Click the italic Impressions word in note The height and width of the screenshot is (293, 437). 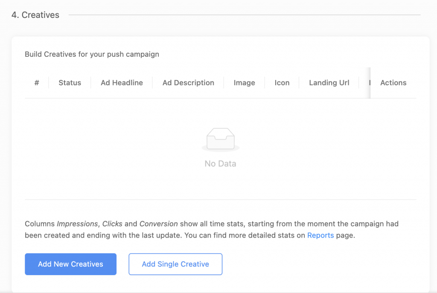point(77,223)
